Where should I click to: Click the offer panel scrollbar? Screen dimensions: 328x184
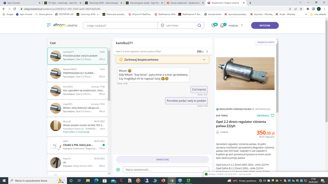click(277, 77)
